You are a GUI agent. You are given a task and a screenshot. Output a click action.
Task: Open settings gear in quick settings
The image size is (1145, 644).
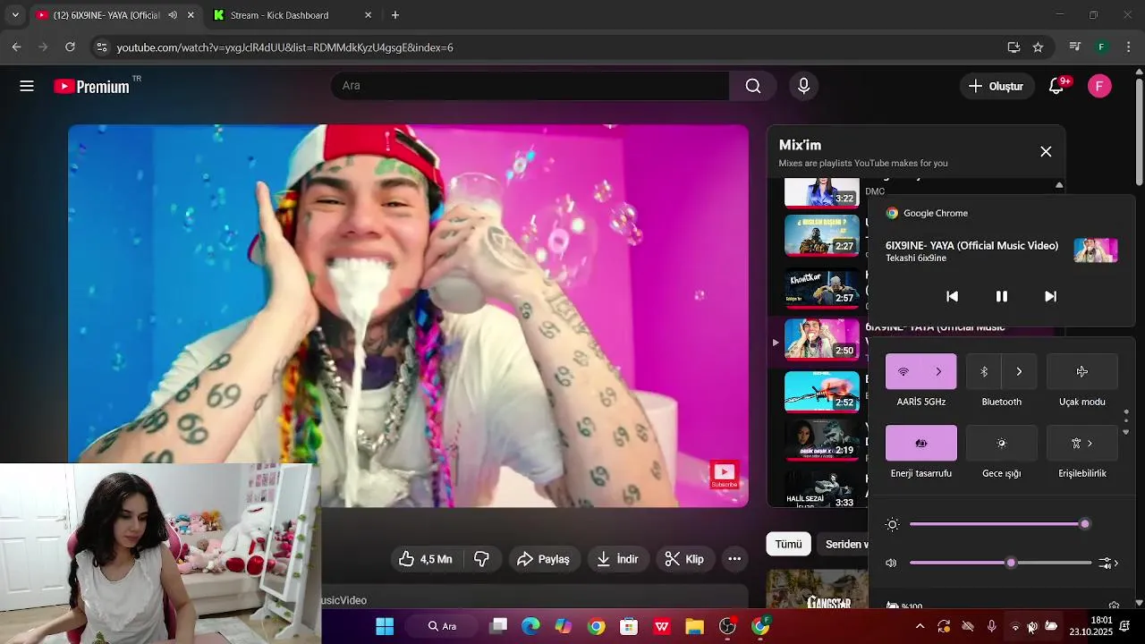point(1114,606)
